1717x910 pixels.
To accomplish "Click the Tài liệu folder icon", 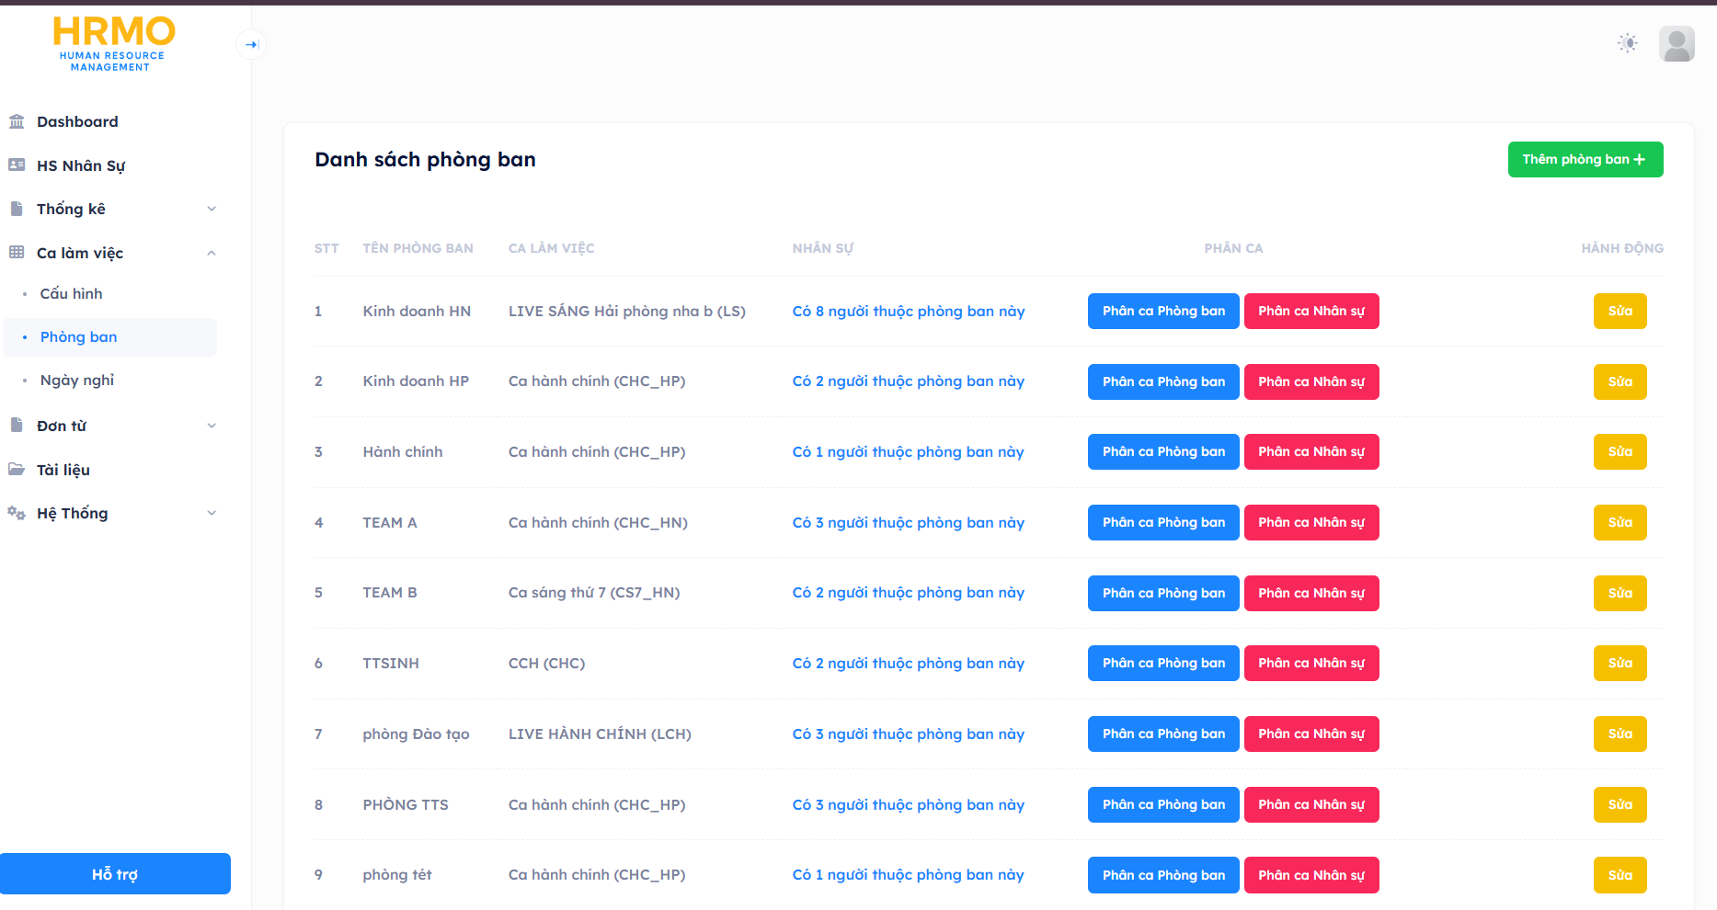I will click(x=17, y=470).
